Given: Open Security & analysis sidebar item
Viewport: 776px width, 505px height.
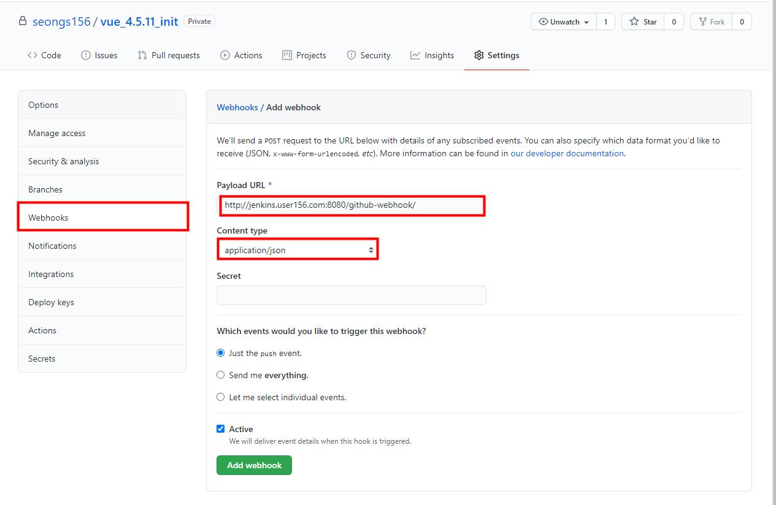Looking at the screenshot, I should click(x=102, y=161).
